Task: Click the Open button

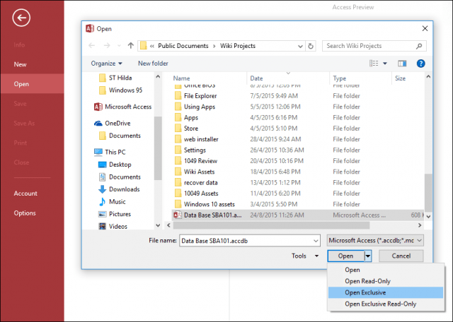Action: (346, 256)
